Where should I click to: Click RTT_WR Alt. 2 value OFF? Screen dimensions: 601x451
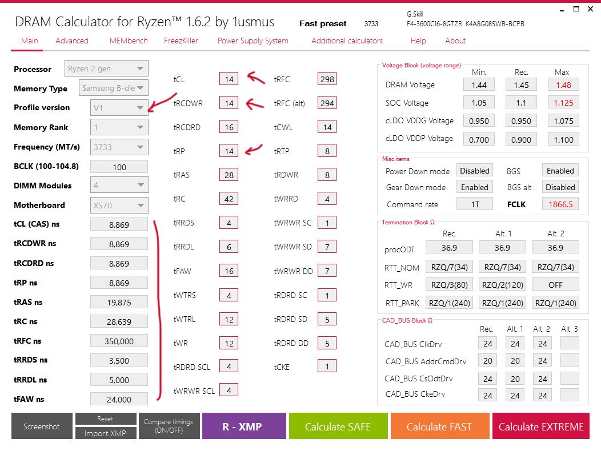(555, 285)
